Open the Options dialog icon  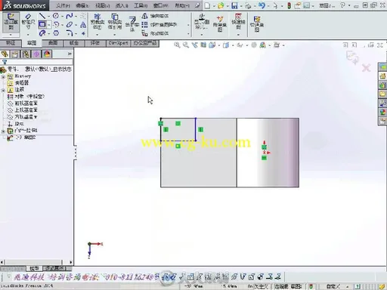(x=307, y=5)
